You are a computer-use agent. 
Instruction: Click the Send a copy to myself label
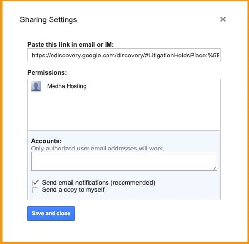[x=73, y=190]
